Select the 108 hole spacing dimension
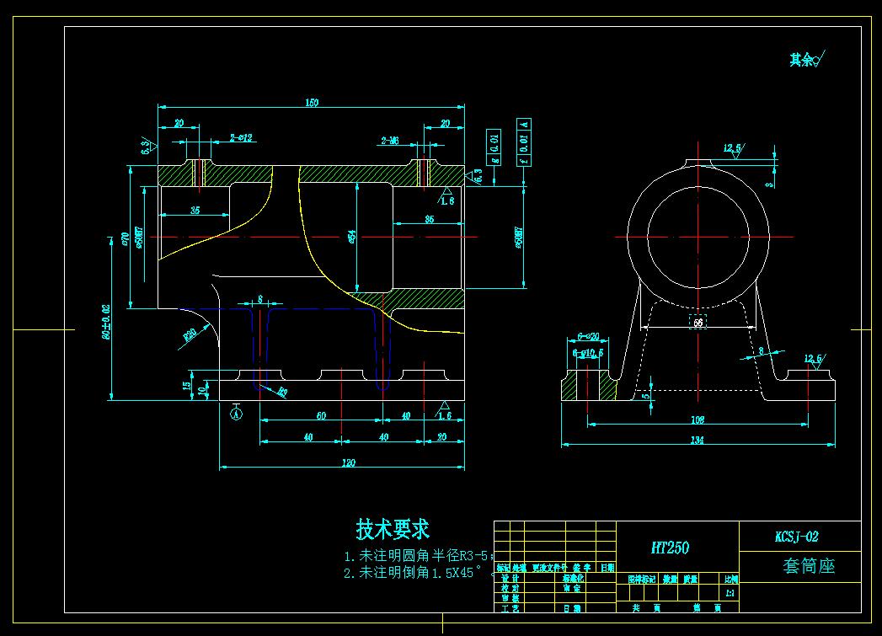This screenshot has height=636, width=882. [698, 420]
